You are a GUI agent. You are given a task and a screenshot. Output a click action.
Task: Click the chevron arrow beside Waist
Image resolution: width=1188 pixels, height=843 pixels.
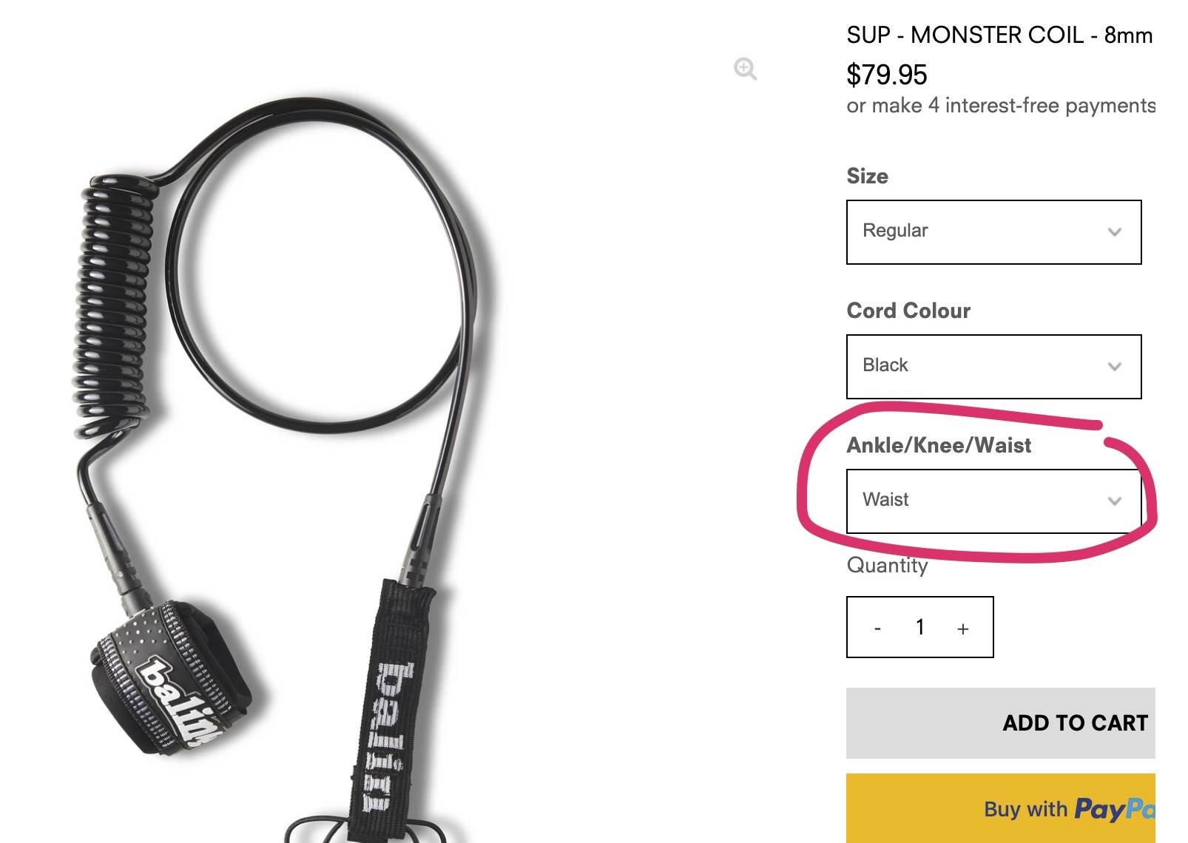[x=1114, y=501]
